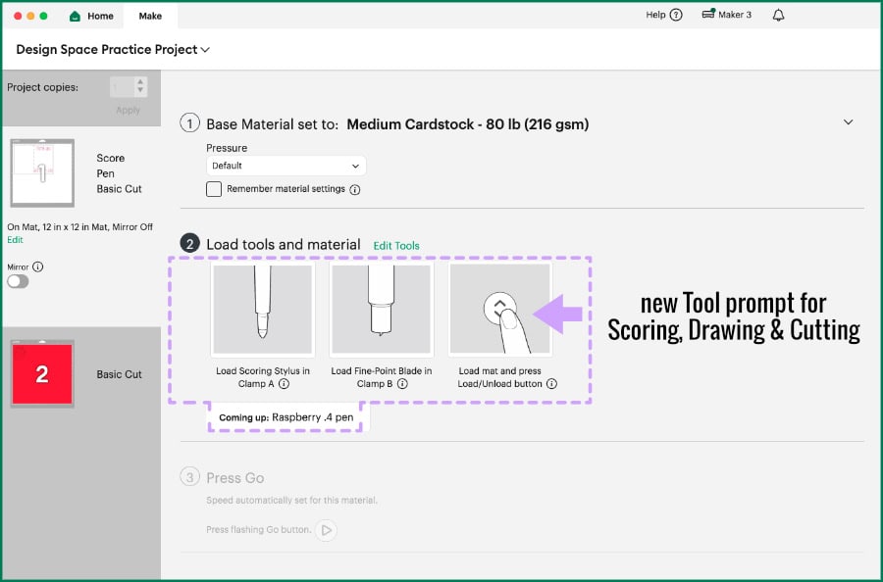Click the Apply copies button
Viewport: 883px width, 582px height.
click(x=128, y=110)
